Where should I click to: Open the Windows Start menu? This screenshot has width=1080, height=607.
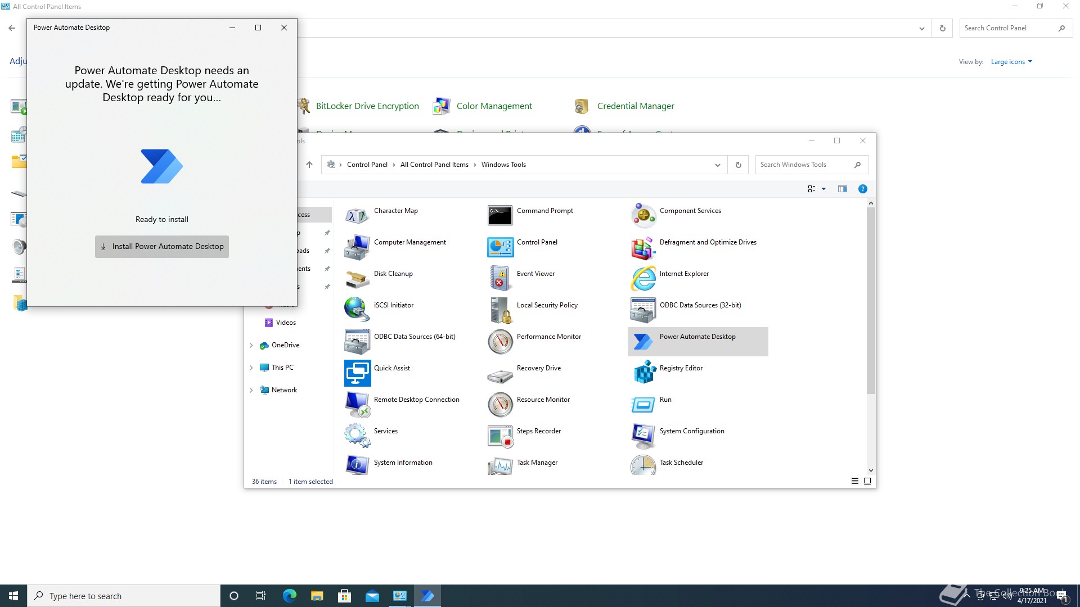(x=13, y=596)
